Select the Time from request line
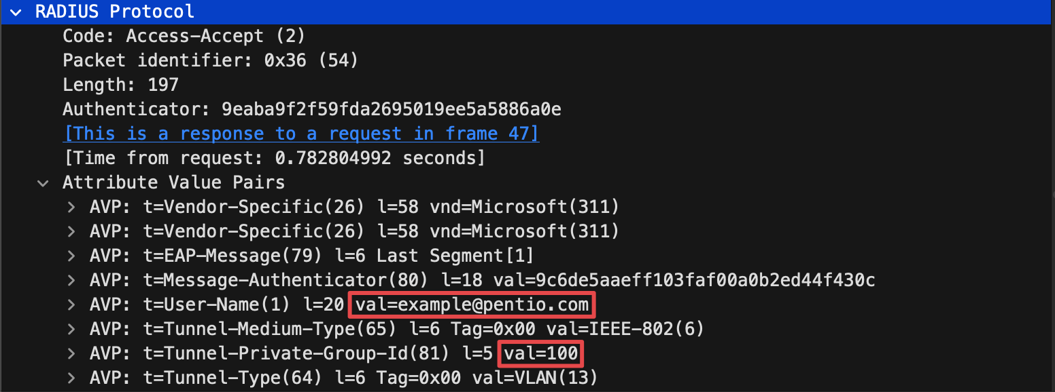Screen dimensions: 1055x392 pyautogui.click(x=274, y=158)
